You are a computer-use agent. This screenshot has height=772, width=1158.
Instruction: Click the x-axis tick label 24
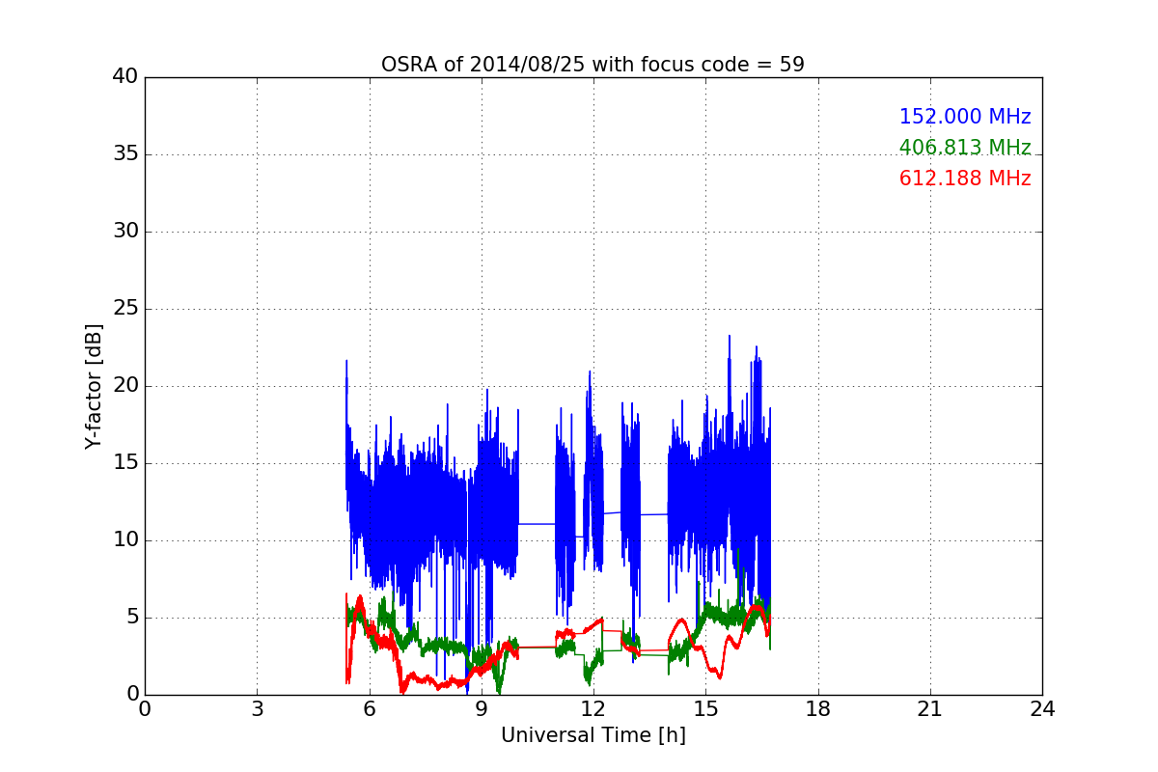[1042, 709]
